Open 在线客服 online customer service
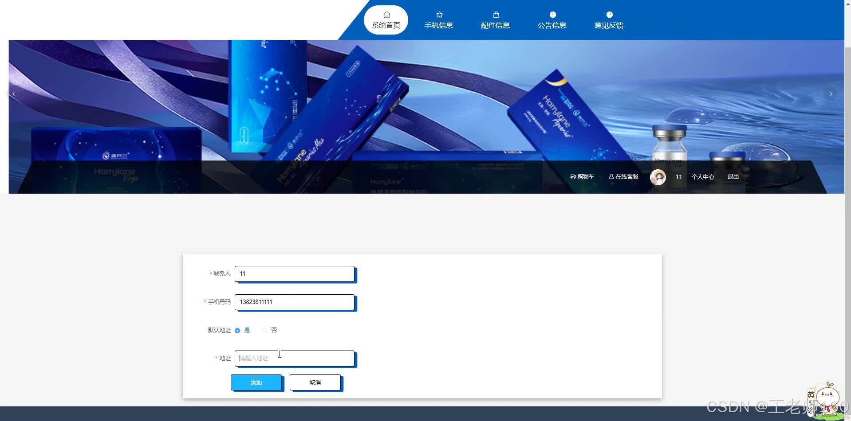 (x=623, y=176)
